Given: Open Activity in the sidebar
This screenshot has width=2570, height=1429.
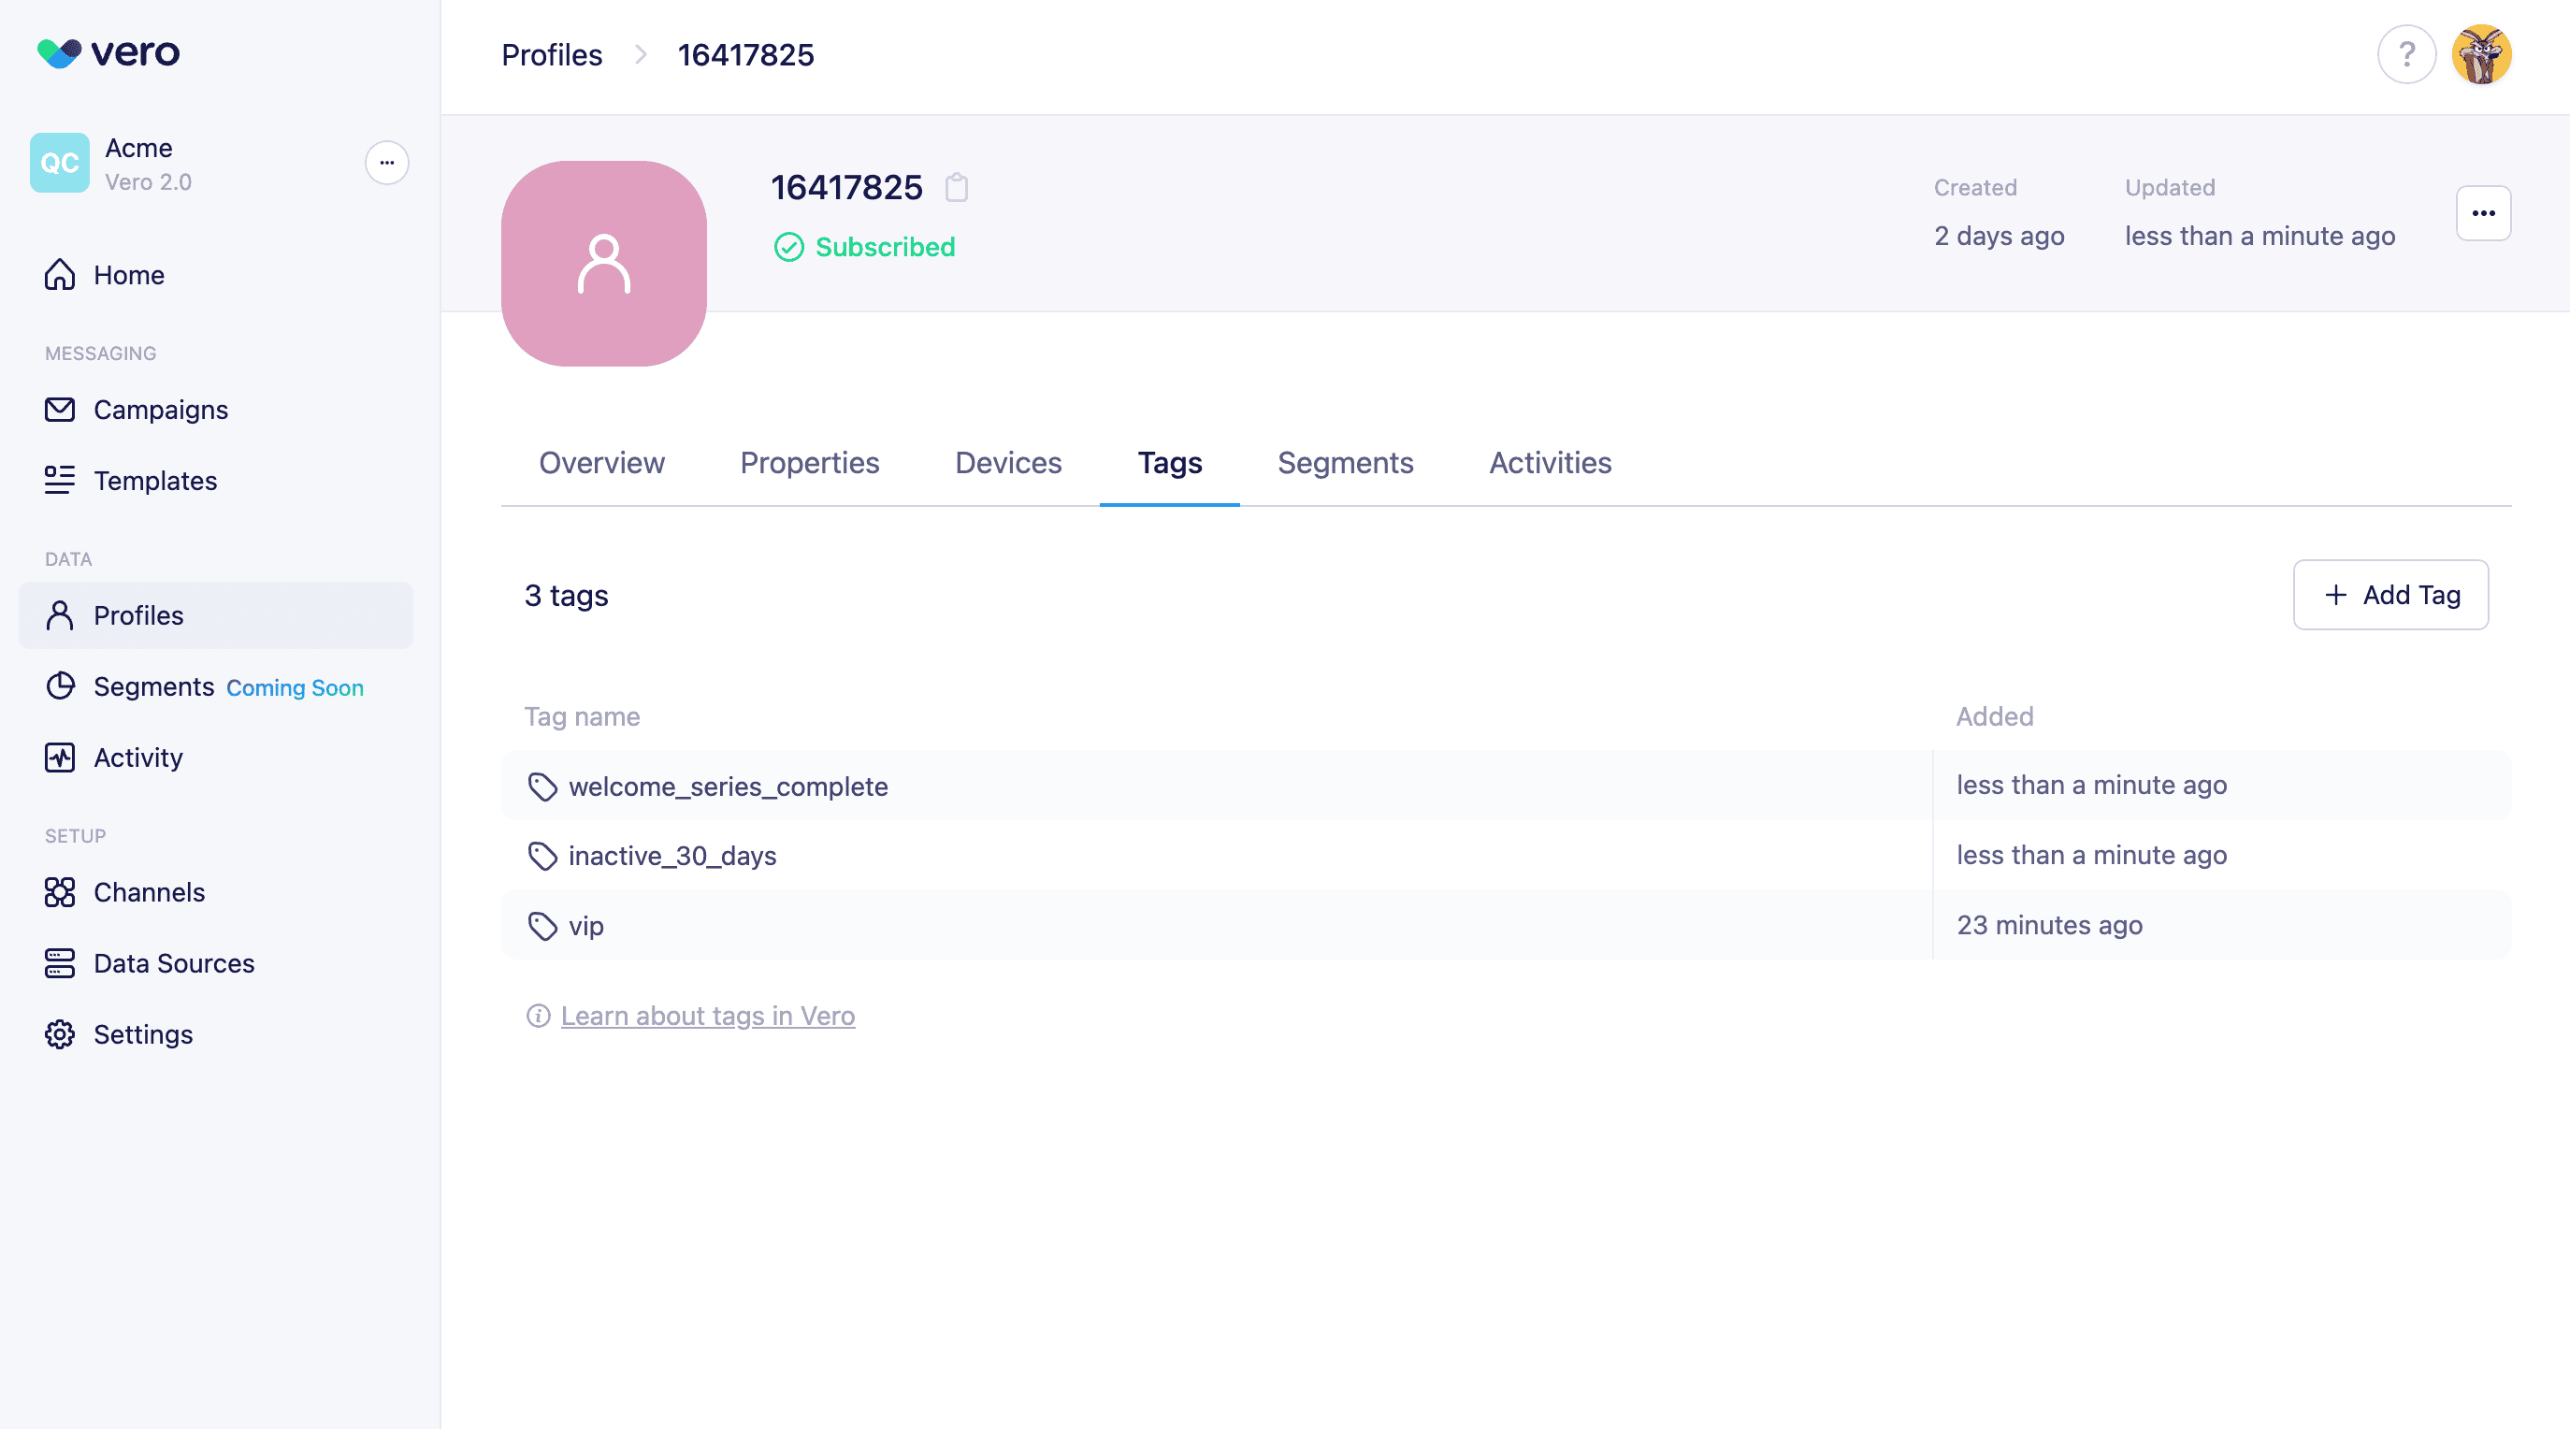Looking at the screenshot, I should click(x=137, y=757).
